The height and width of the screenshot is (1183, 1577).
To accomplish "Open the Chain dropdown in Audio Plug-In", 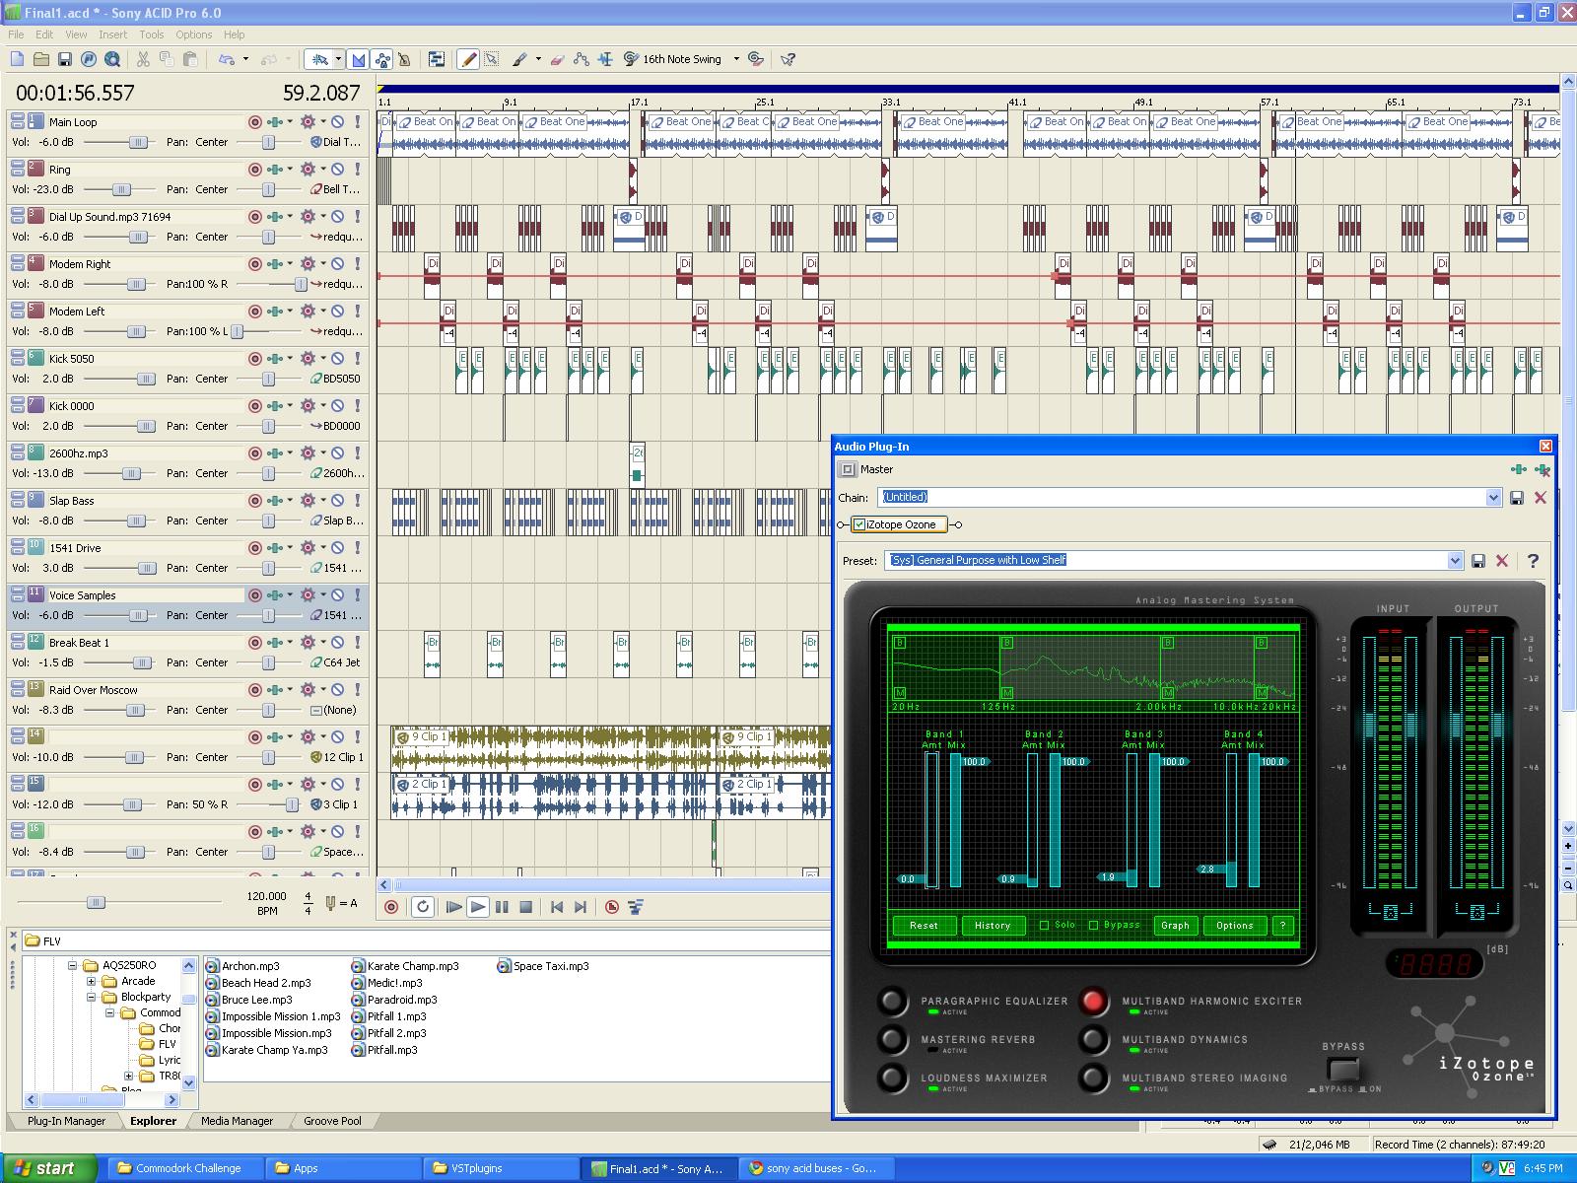I will 1493,498.
